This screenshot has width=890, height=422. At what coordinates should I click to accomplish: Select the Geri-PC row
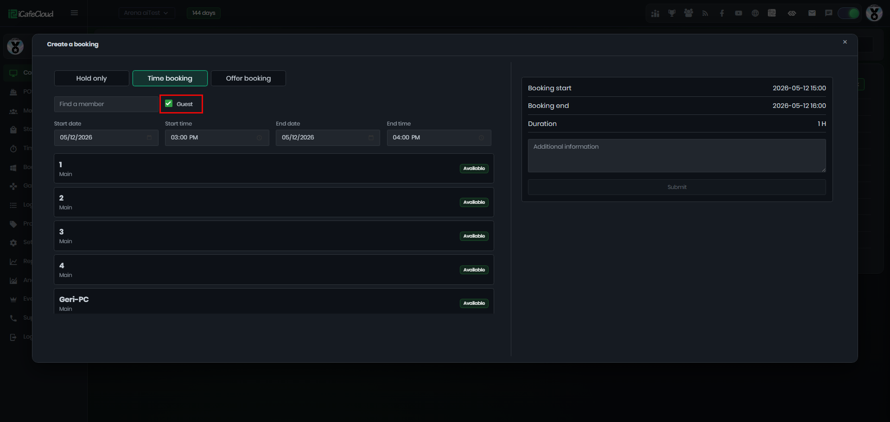[274, 302]
